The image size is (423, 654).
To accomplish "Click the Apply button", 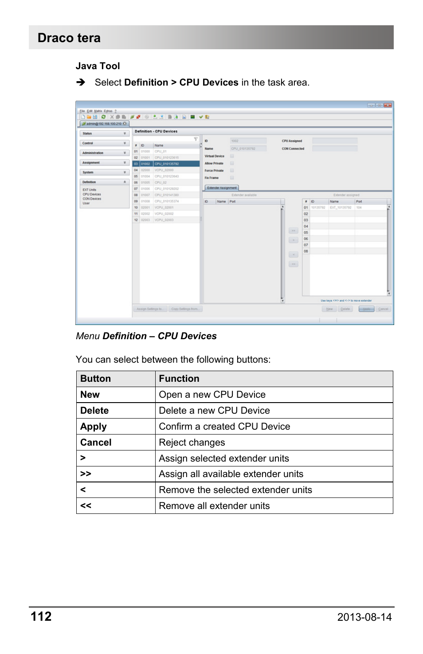I will pos(366,309).
